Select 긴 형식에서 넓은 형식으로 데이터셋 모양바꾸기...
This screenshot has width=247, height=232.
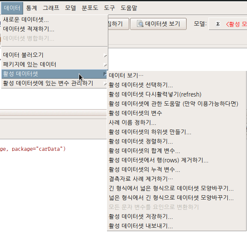(x=176, y=188)
